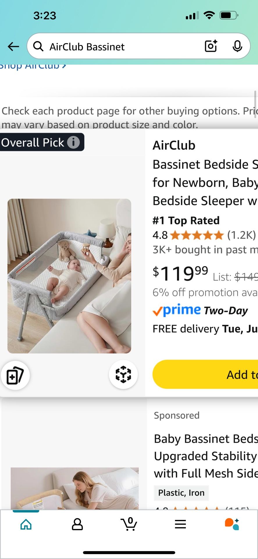This screenshot has height=559, width=258.
Task: Tap the $119.99 price
Action: tap(180, 274)
